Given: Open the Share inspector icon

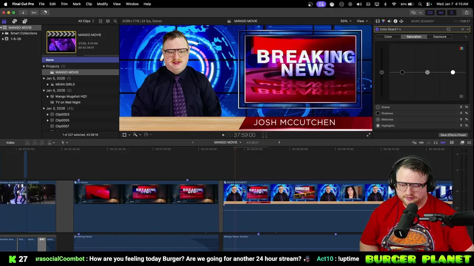Looking at the screenshot, I should [x=401, y=21].
